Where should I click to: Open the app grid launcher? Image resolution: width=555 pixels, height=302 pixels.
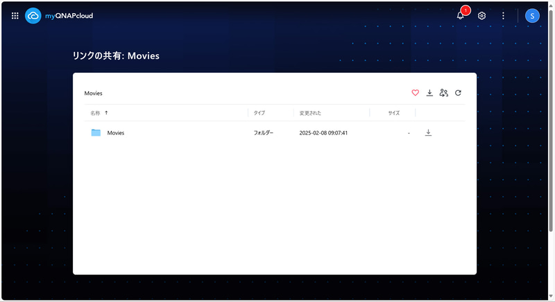(x=15, y=16)
